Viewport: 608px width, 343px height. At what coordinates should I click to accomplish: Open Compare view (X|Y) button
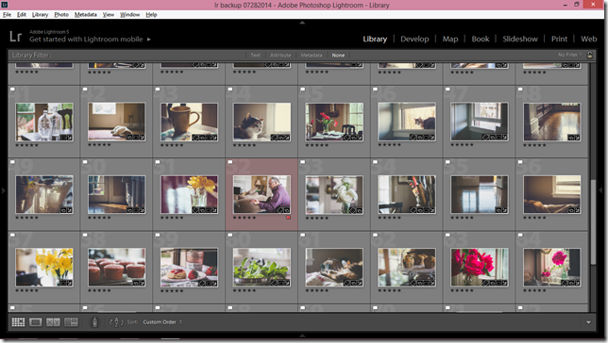[53, 322]
